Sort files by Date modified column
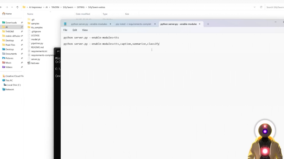Screen dimensions: 284x159 click(83, 14)
